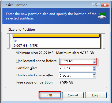The image size is (112, 103).
Task: Click the right partition resize handle
Action: (x=102, y=41)
